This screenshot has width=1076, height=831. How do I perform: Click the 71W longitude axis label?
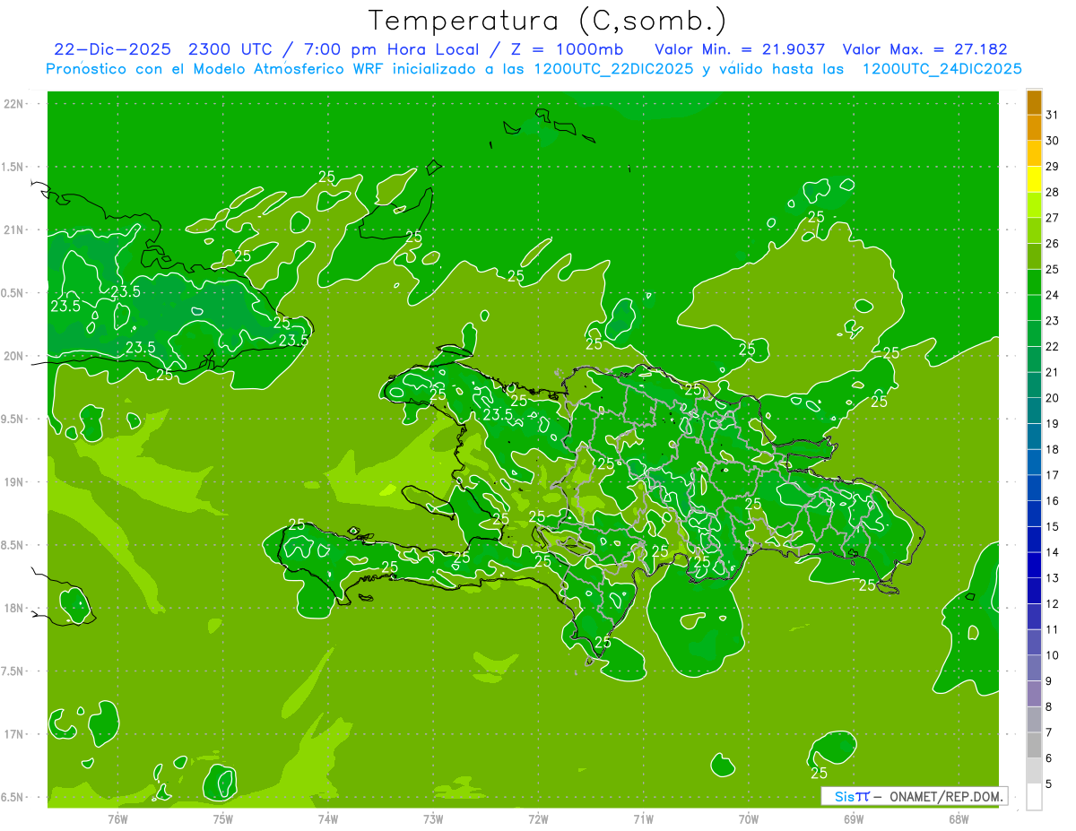pos(643,819)
